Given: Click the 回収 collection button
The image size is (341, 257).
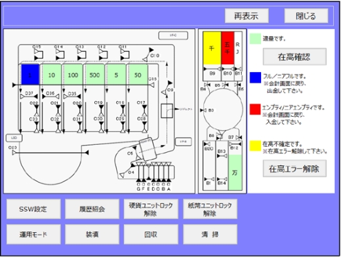Looking at the screenshot, I should click(151, 234).
